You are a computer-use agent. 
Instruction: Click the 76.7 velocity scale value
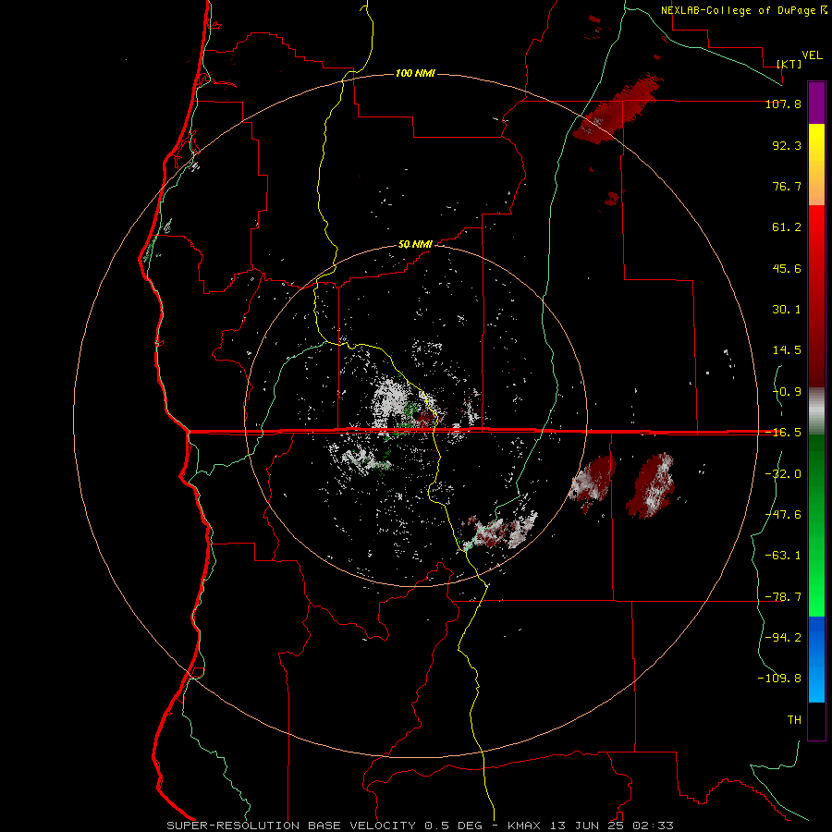pos(787,186)
